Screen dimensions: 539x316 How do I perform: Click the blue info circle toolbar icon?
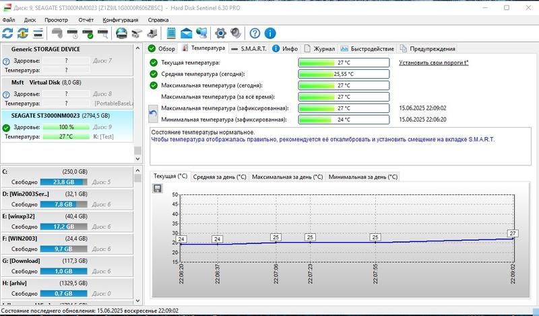(x=270, y=34)
